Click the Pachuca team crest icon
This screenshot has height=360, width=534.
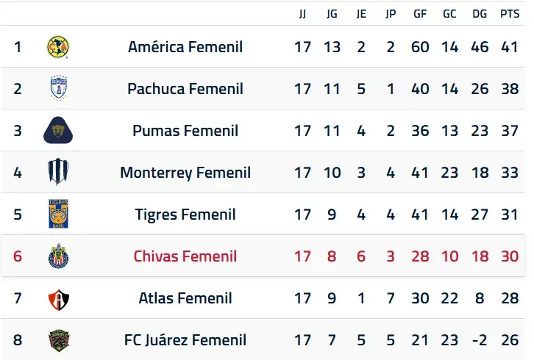(x=59, y=88)
